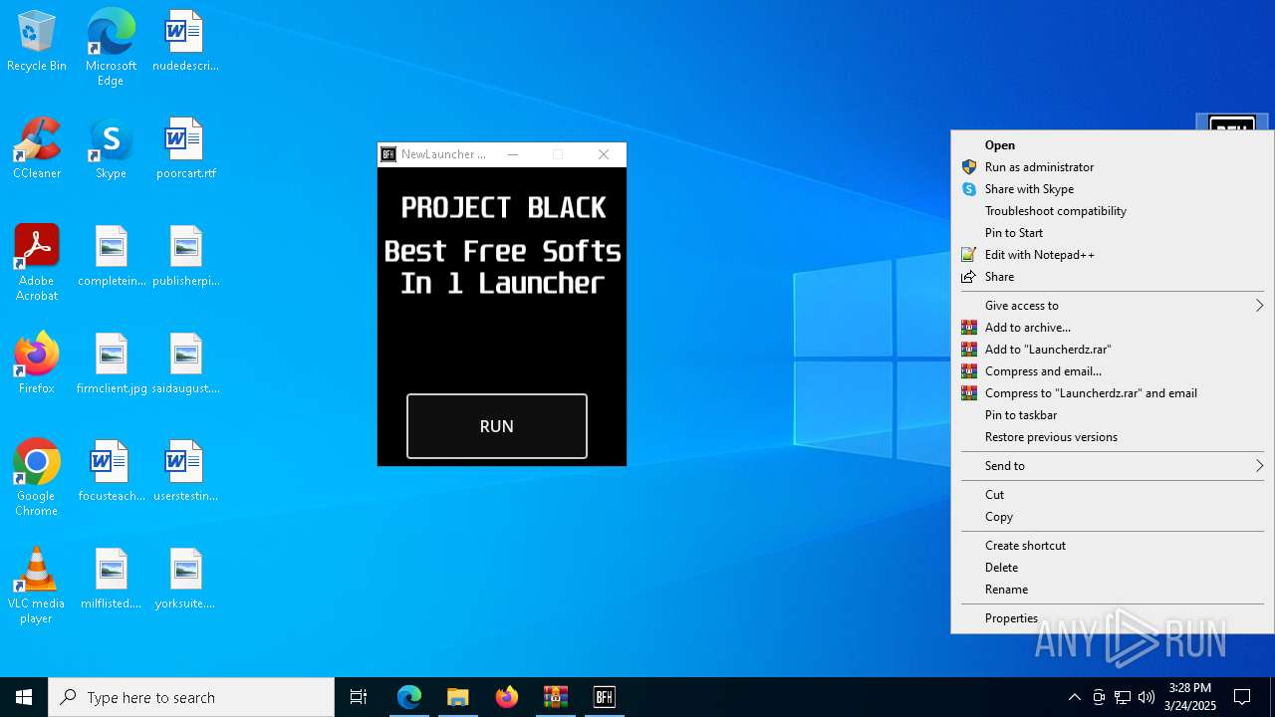1275x717 pixels.
Task: Expand the Send to submenu
Action: [1113, 466]
